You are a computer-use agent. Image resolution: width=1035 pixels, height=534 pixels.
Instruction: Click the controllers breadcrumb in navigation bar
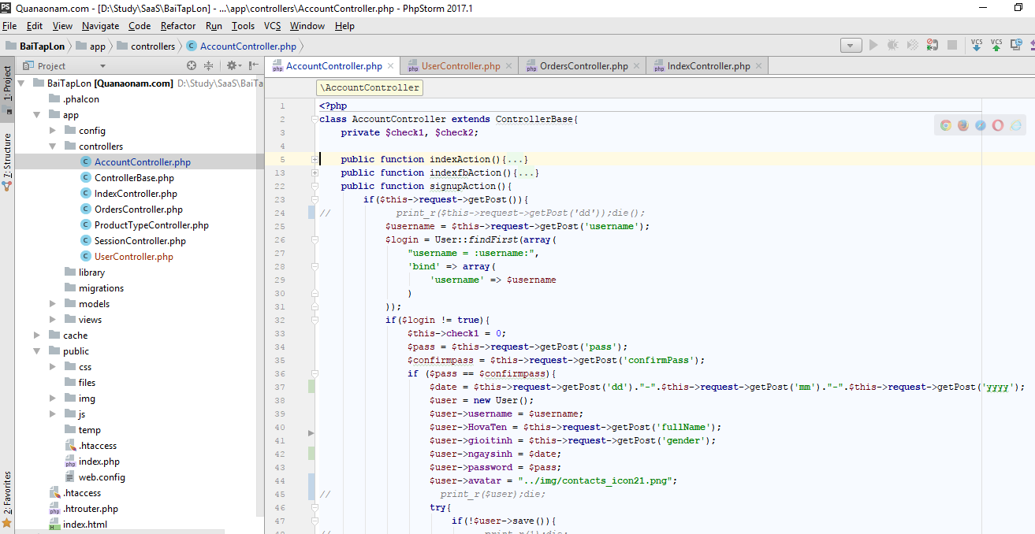[x=153, y=46]
